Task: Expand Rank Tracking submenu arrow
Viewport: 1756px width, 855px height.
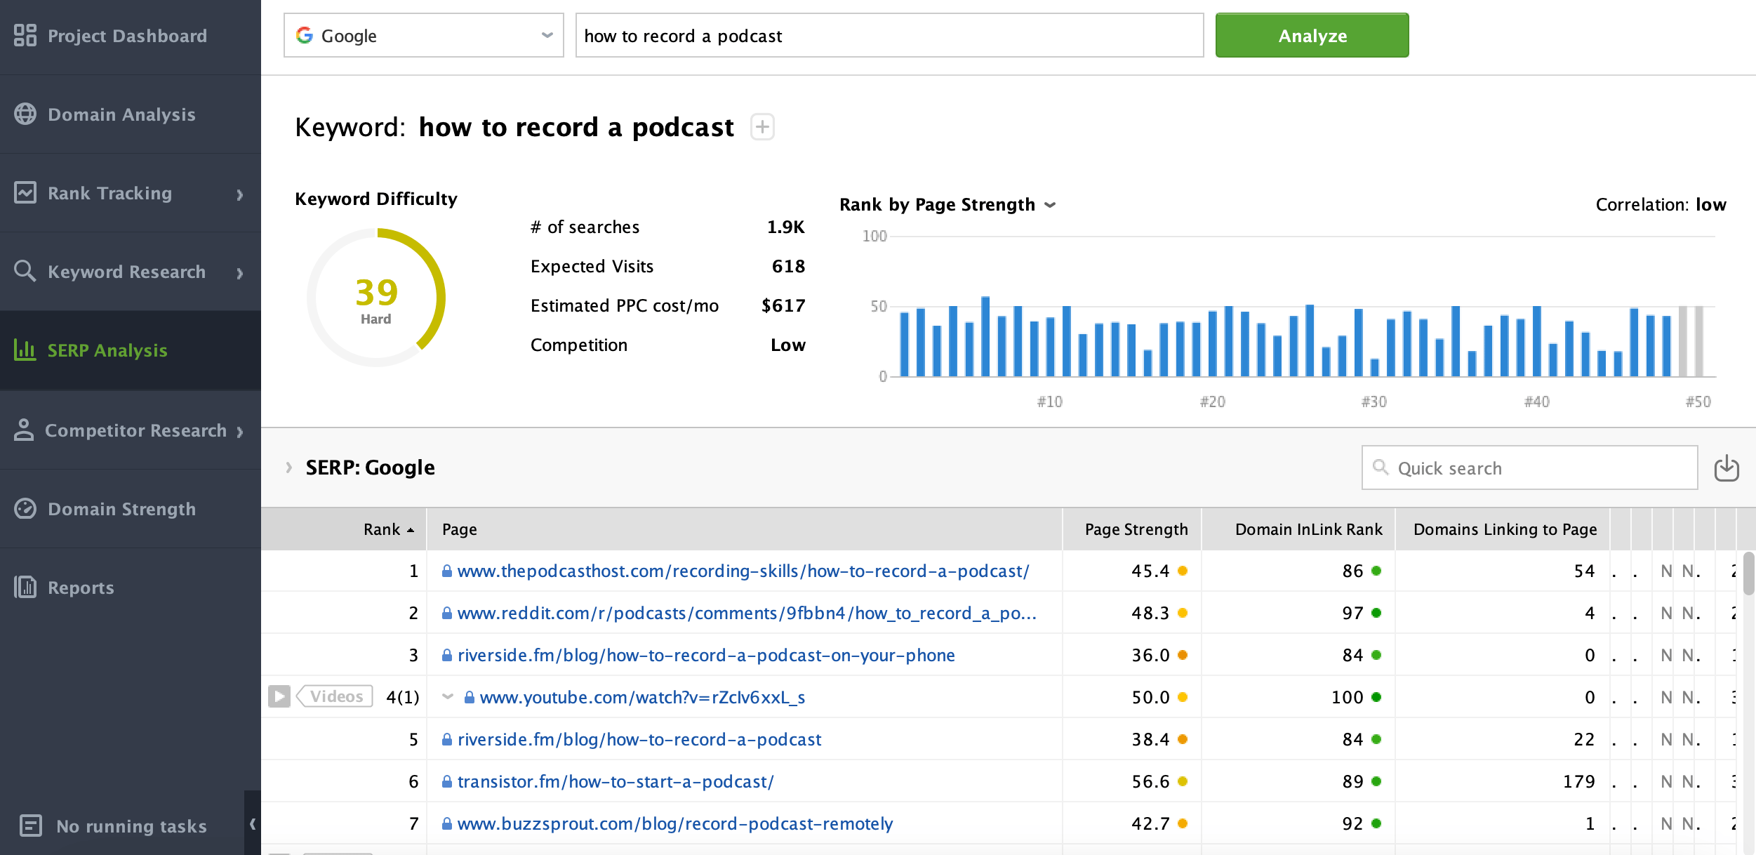Action: [240, 194]
